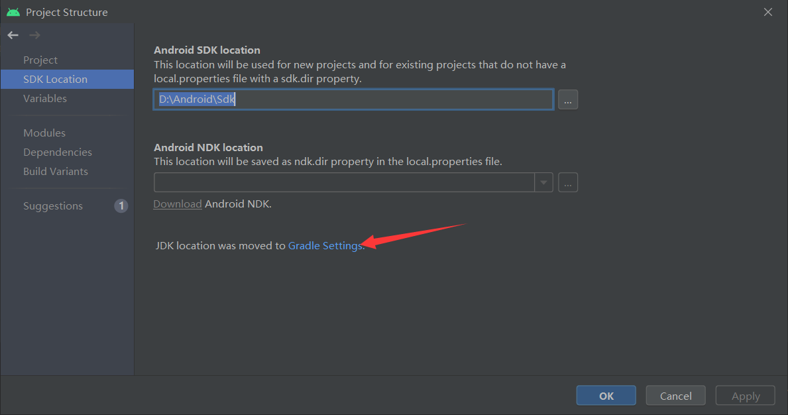Click the Android SDK location heading
Viewport: 788px width, 415px height.
[207, 50]
